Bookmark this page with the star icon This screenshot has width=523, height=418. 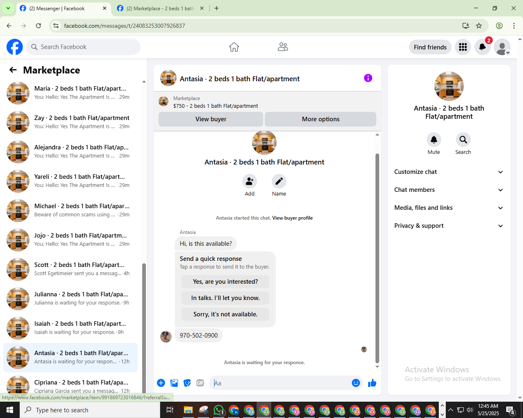[x=479, y=26]
